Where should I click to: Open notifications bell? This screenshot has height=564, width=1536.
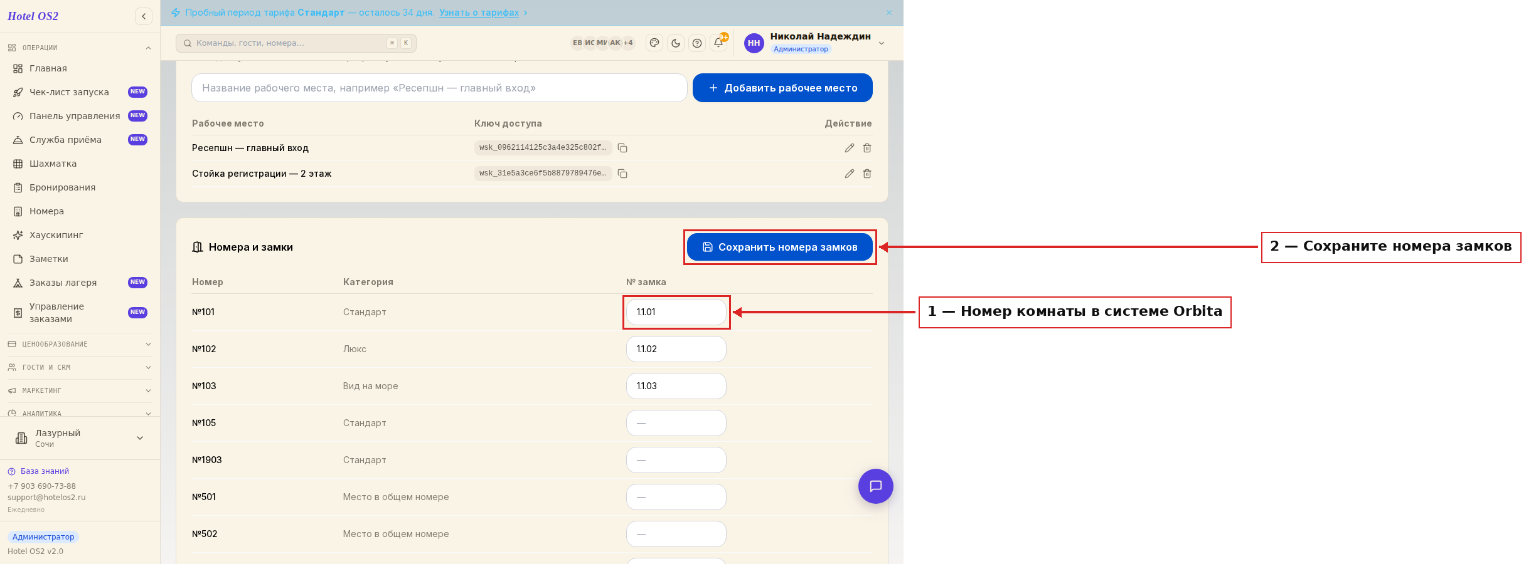click(x=718, y=43)
